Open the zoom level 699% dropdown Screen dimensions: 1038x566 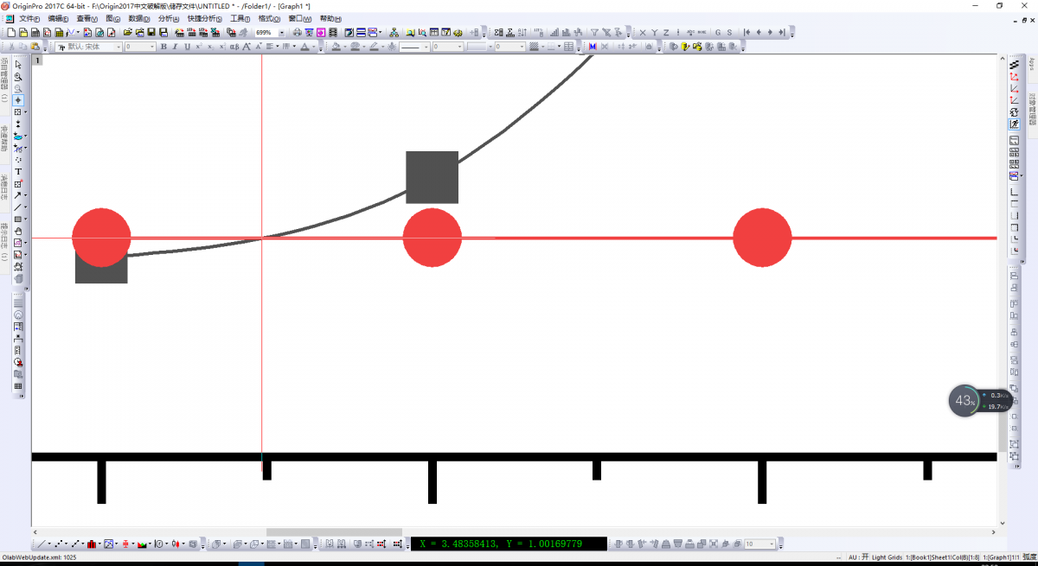click(282, 33)
